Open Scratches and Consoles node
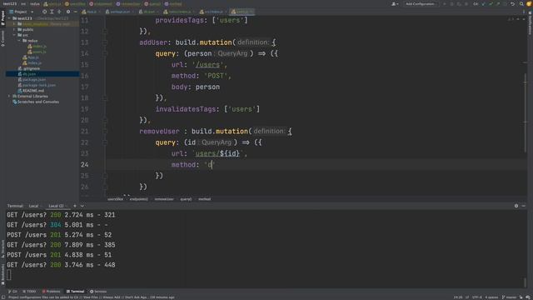The height and width of the screenshot is (300, 533). click(x=36, y=102)
